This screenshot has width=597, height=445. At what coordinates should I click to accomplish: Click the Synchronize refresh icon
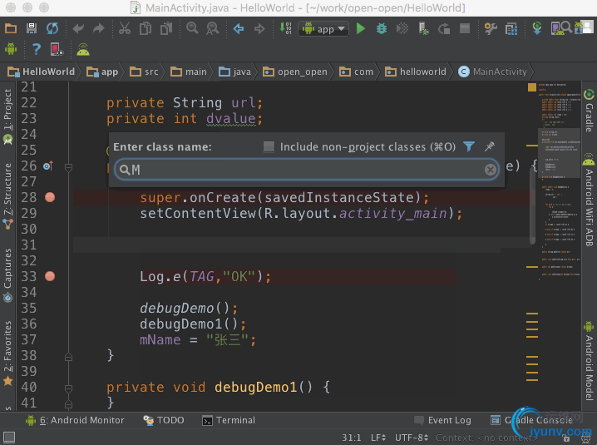(x=52, y=28)
